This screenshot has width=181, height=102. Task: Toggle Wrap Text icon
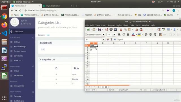160,35
